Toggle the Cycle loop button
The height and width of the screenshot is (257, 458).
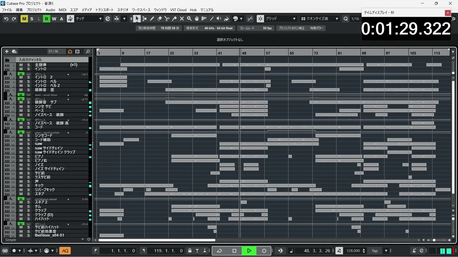point(219,251)
